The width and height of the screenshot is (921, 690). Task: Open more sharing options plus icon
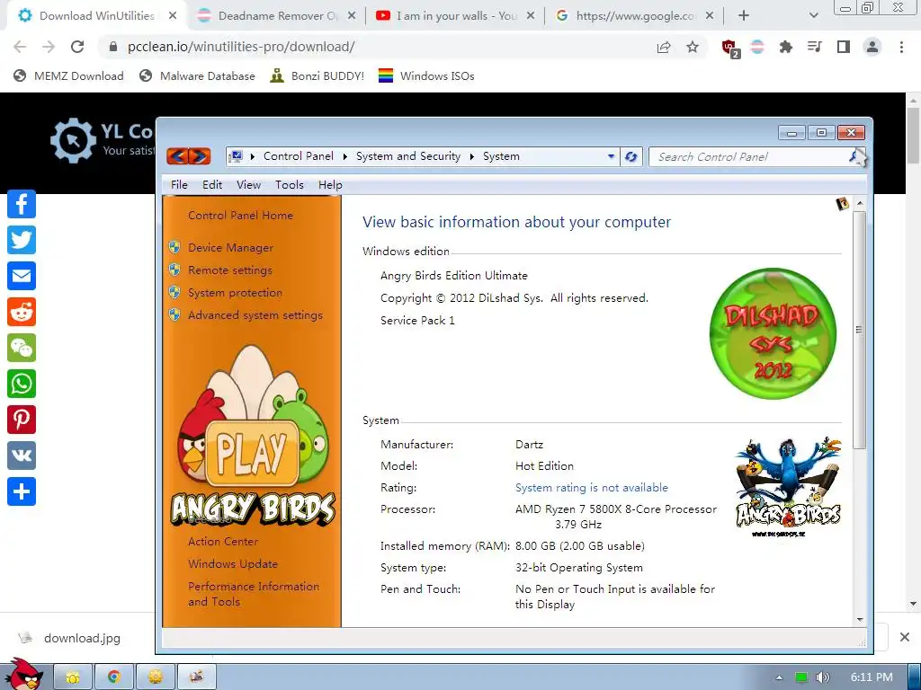[22, 491]
